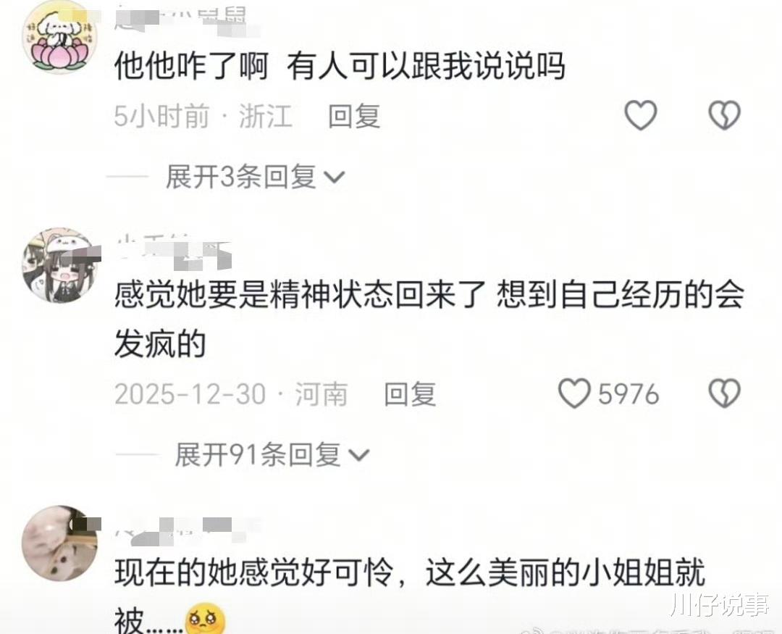Like the 浙江 comment with heart icon
The height and width of the screenshot is (634, 782).
coord(640,115)
